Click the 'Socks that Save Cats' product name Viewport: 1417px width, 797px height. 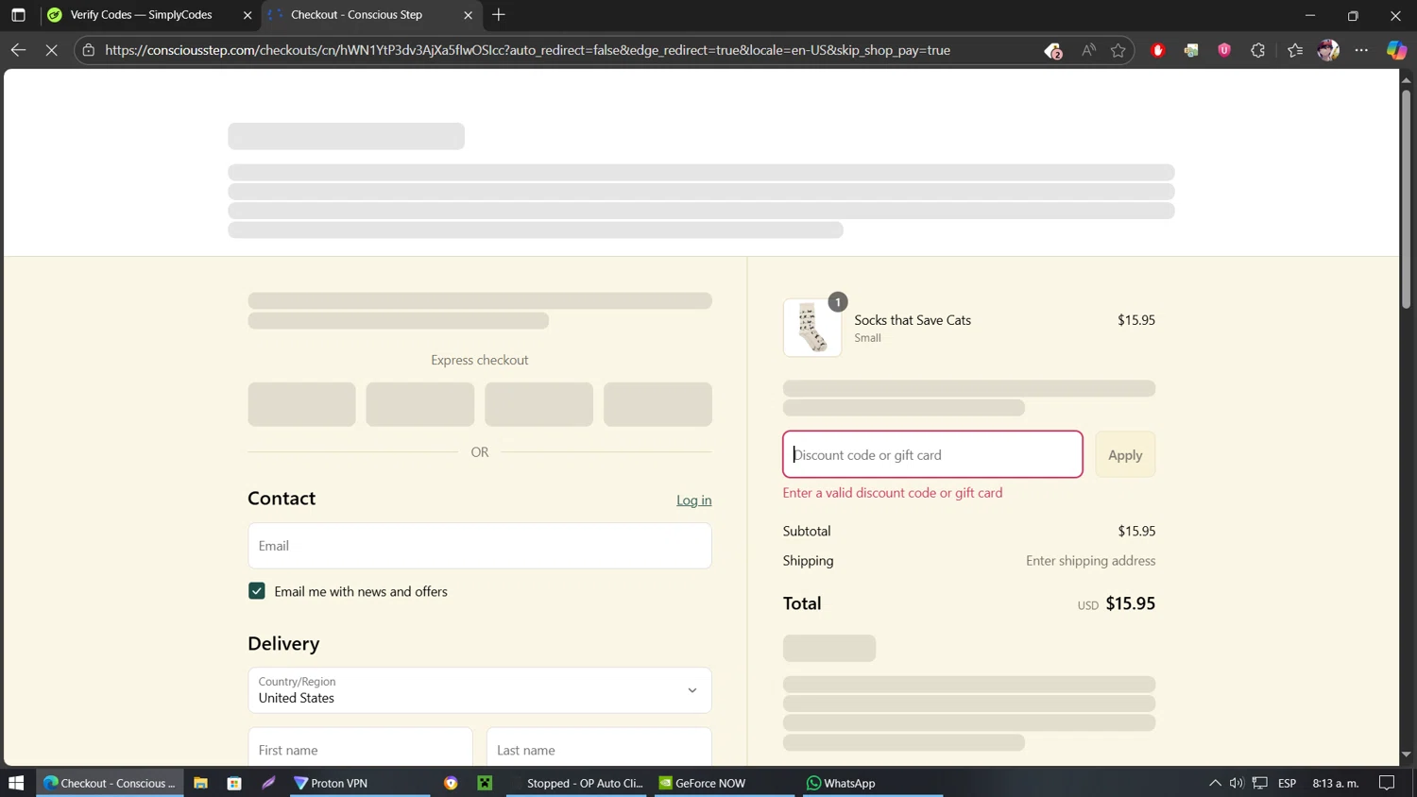coord(913,320)
